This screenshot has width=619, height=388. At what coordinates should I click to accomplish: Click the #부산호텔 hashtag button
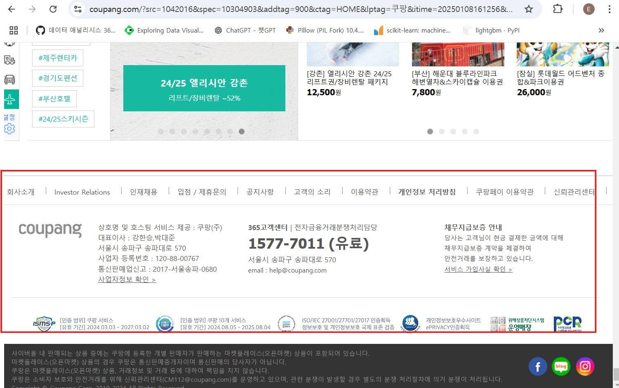pyautogui.click(x=54, y=99)
